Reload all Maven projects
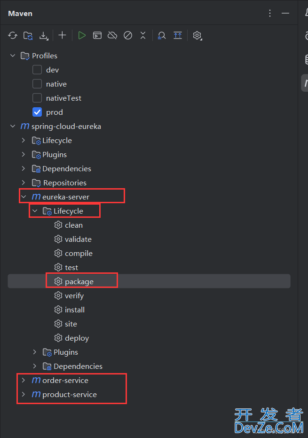 click(x=13, y=35)
